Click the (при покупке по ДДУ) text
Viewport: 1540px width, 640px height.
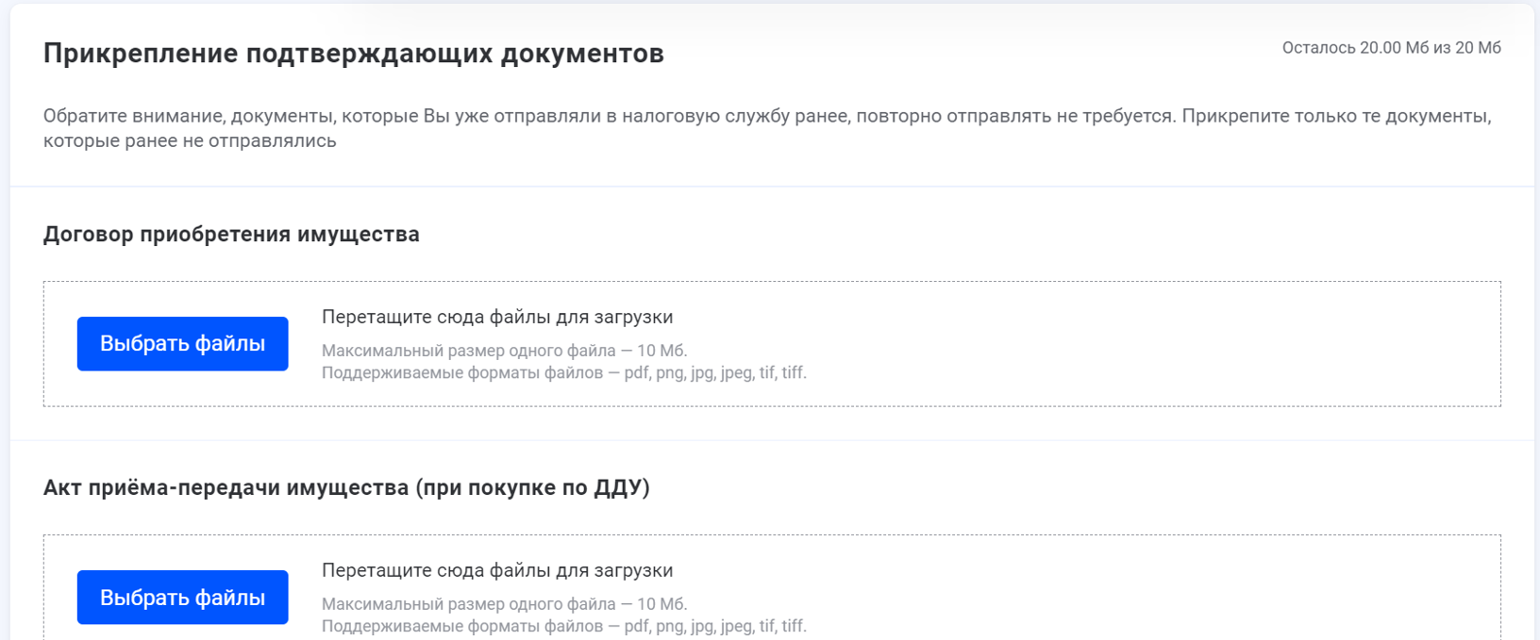click(533, 487)
